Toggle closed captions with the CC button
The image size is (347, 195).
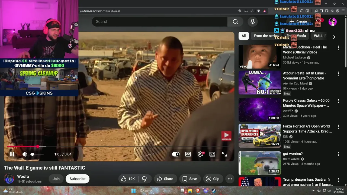pos(188,154)
